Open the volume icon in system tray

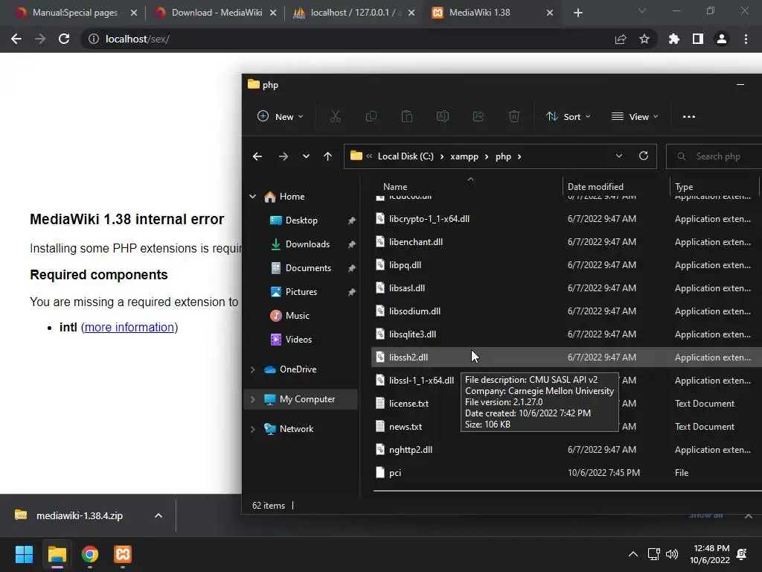click(672, 554)
